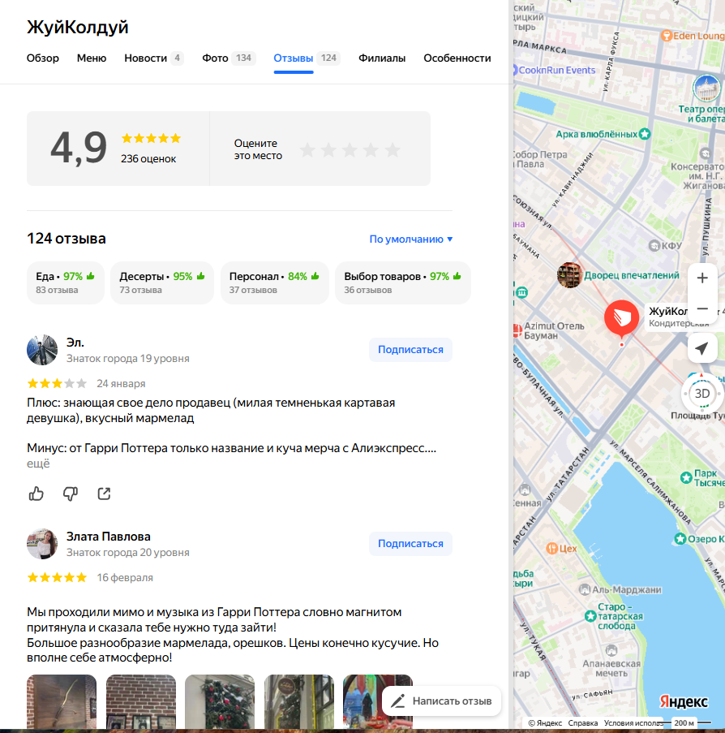Image resolution: width=725 pixels, height=733 pixels.
Task: Filter reviews by Еда aspect
Action: [x=66, y=282]
